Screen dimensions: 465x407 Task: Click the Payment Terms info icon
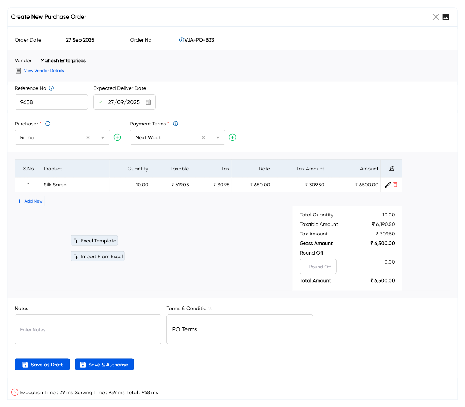point(176,124)
